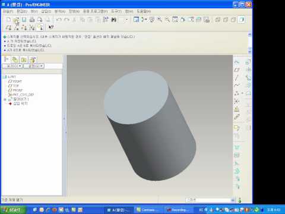285x214 pixels.
Task: Open the 삽입(I) menu
Action: point(46,11)
